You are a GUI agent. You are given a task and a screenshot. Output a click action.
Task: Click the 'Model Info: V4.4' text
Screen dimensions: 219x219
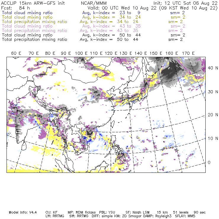(23, 212)
